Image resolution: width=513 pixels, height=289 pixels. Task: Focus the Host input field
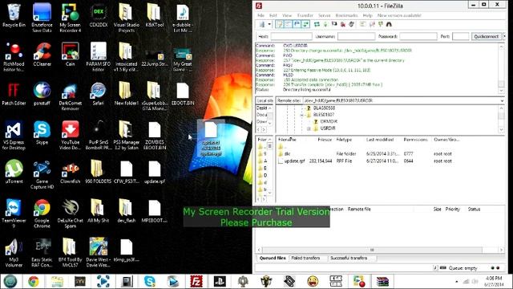(291, 36)
